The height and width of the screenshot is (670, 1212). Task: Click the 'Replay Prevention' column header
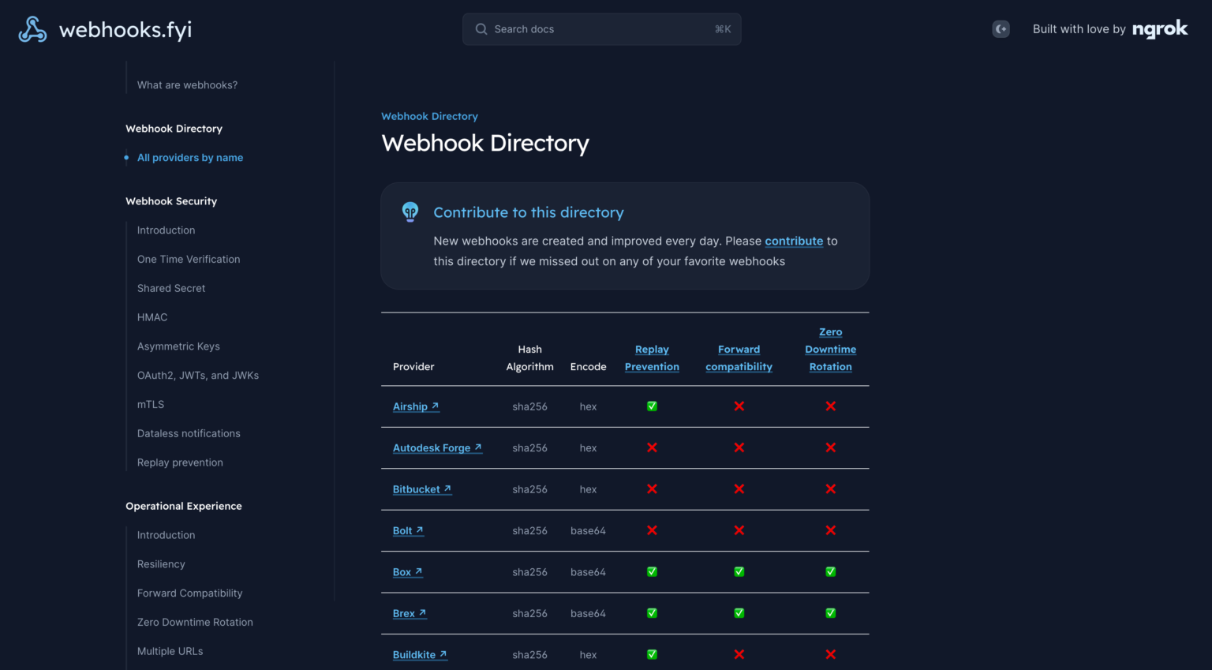click(x=652, y=357)
